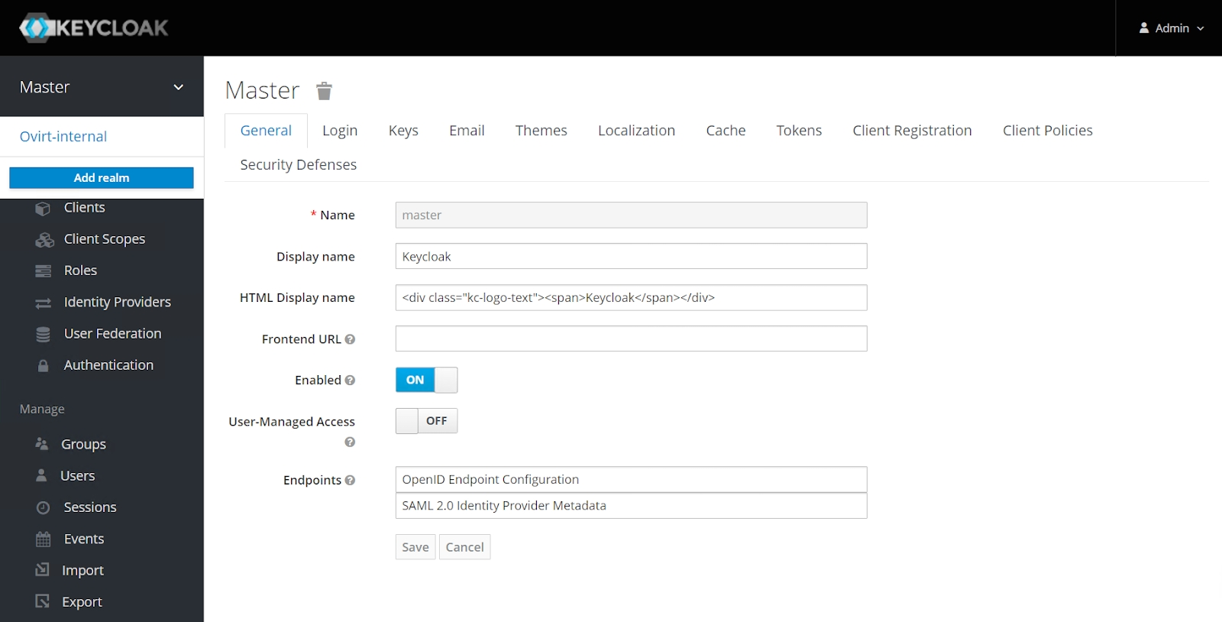This screenshot has width=1222, height=622.
Task: Select the Ovirt-internal realm
Action: click(x=63, y=137)
